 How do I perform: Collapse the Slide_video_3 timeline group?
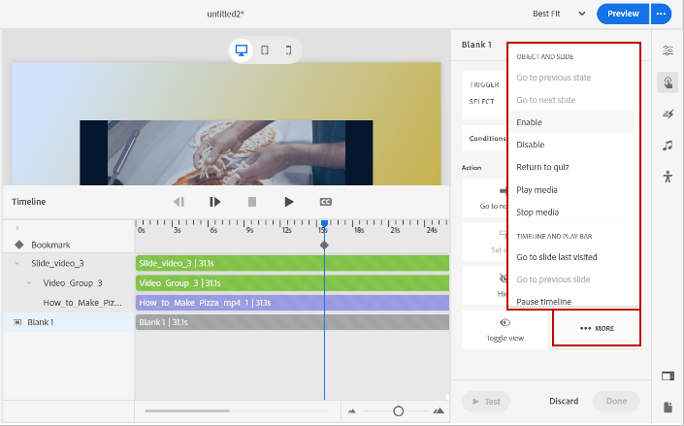(x=17, y=263)
